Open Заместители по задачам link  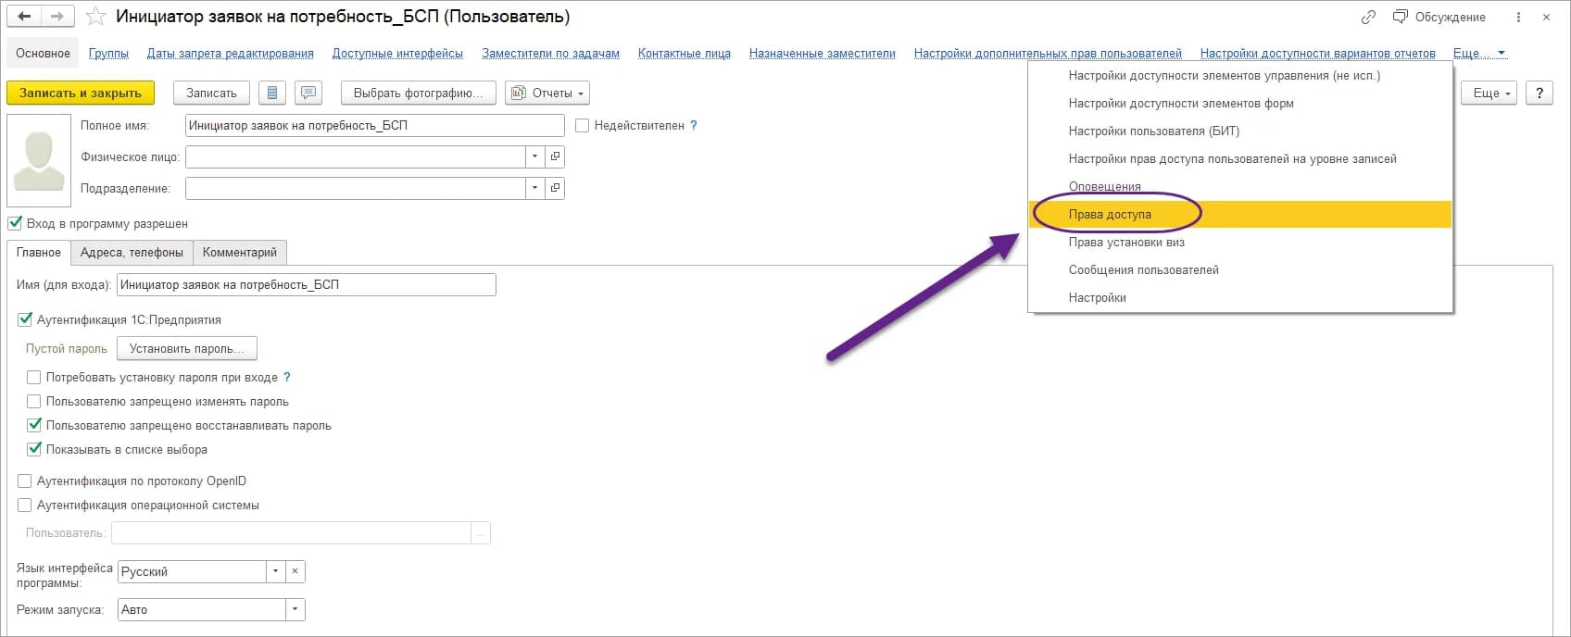(x=550, y=53)
